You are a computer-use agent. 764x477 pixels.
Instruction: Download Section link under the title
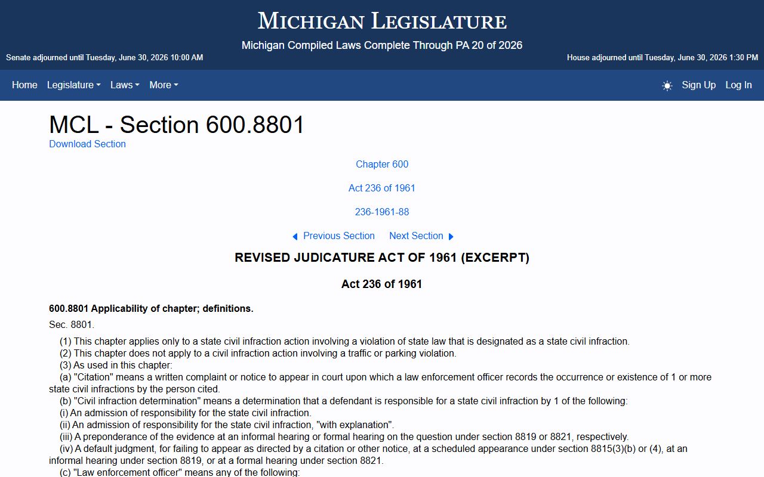(x=87, y=144)
